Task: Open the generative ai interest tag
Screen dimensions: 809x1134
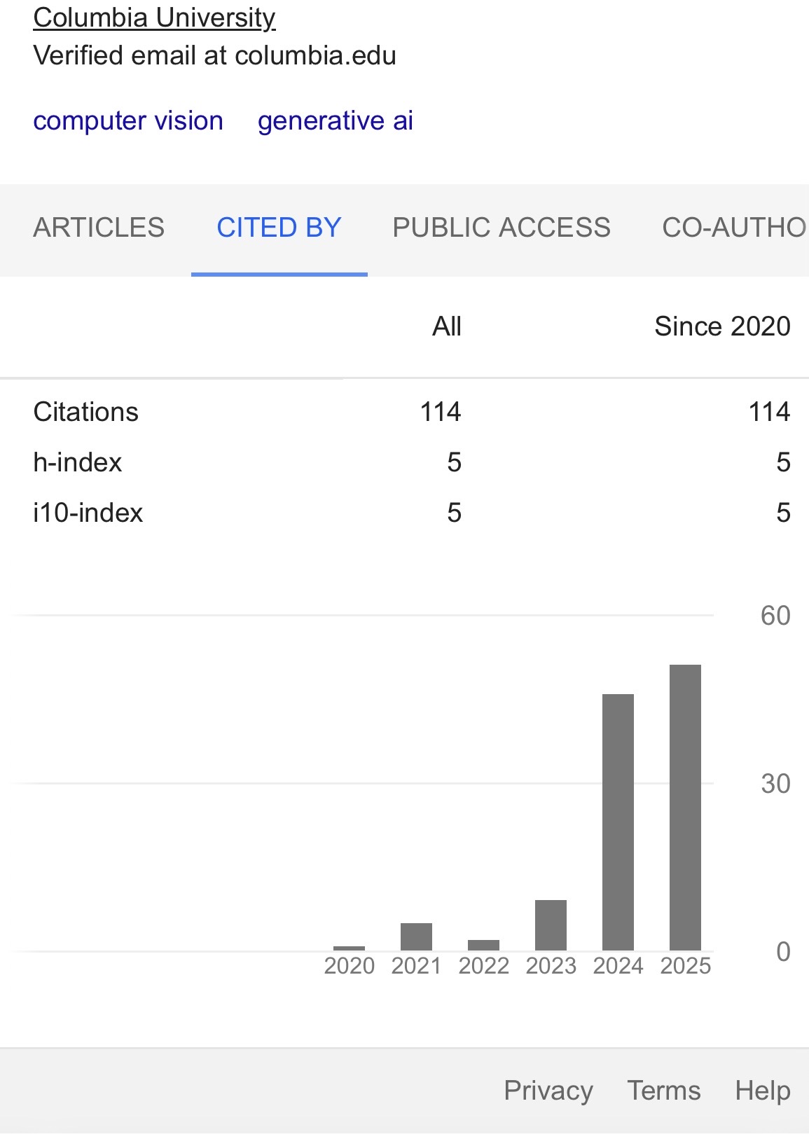Action: (336, 120)
